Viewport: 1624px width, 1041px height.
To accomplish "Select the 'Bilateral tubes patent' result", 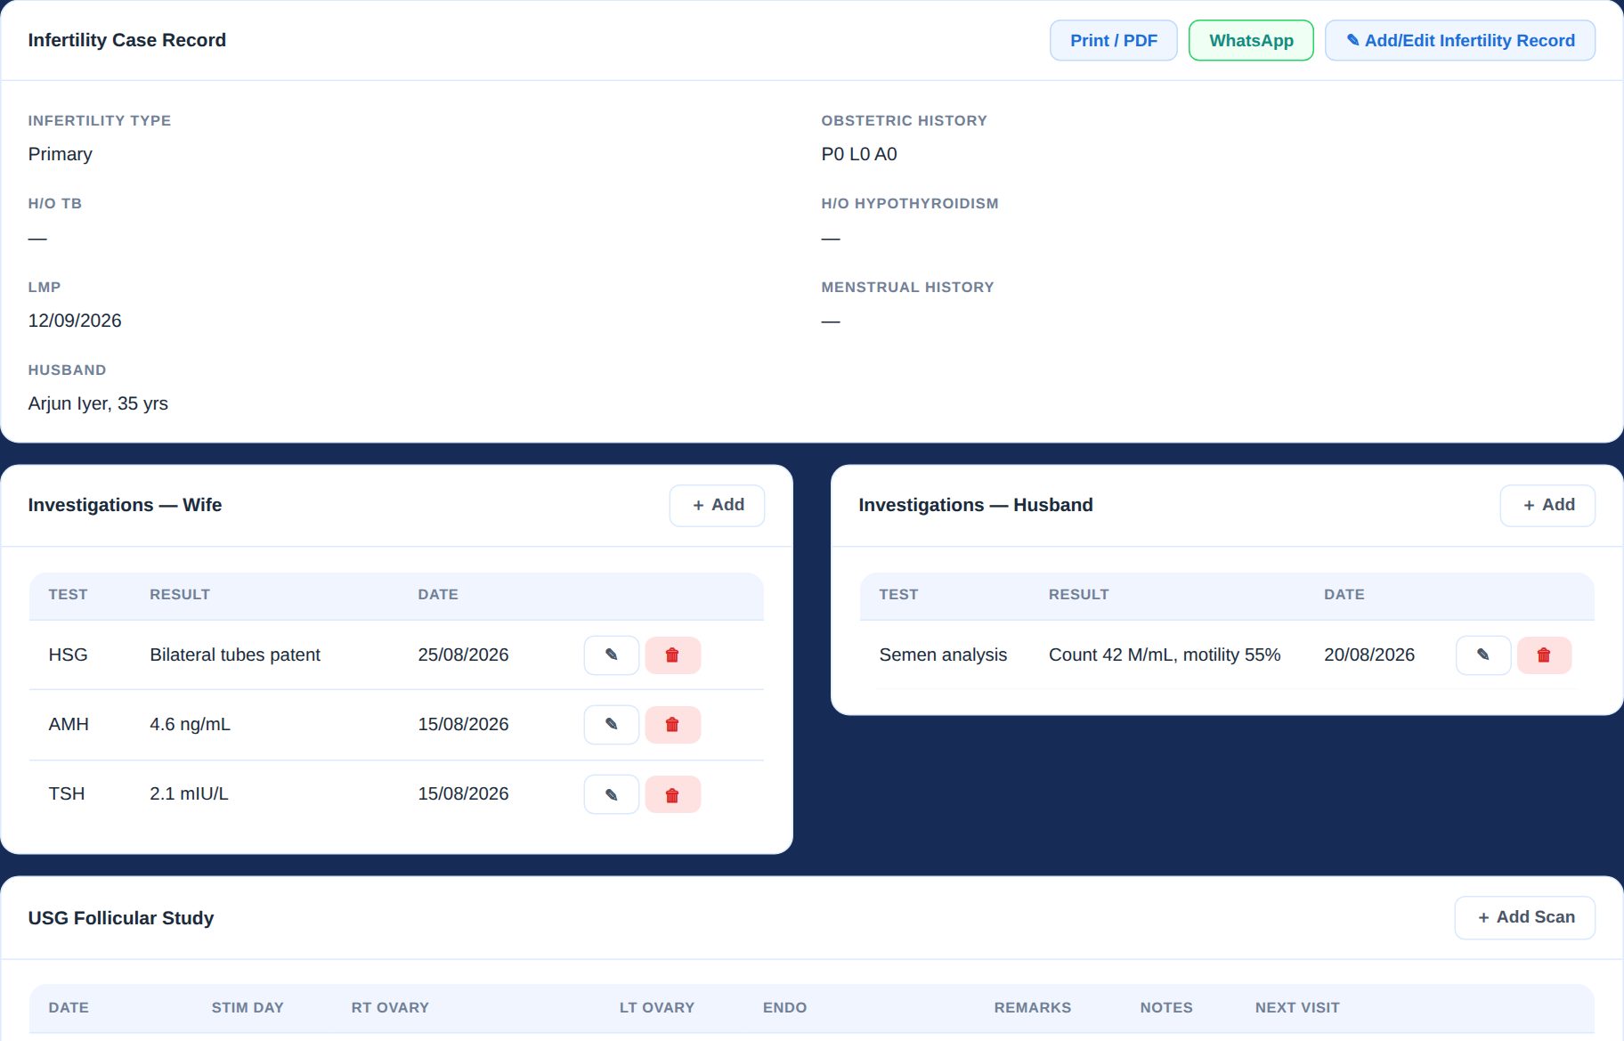I will 235,655.
